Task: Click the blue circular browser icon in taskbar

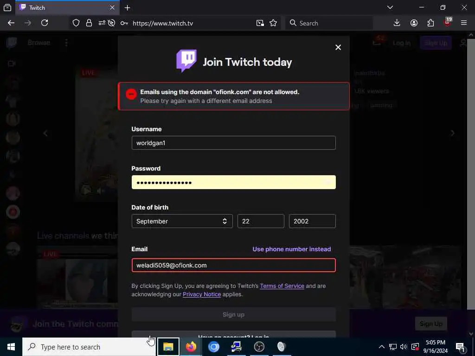Action: (213, 347)
